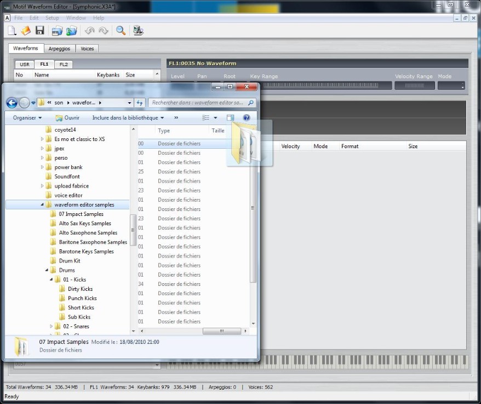Refresh the Explorer address bar location
Image resolution: width=481 pixels, height=404 pixels.
140,103
